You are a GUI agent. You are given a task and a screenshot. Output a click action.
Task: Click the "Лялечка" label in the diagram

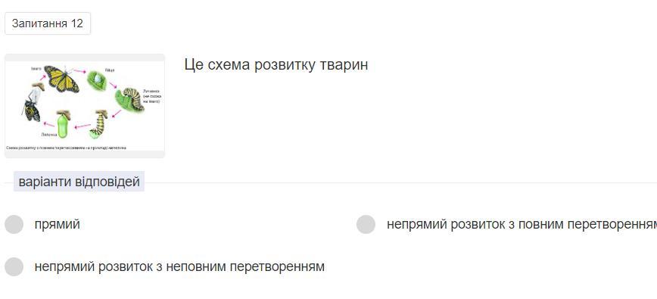(x=48, y=135)
